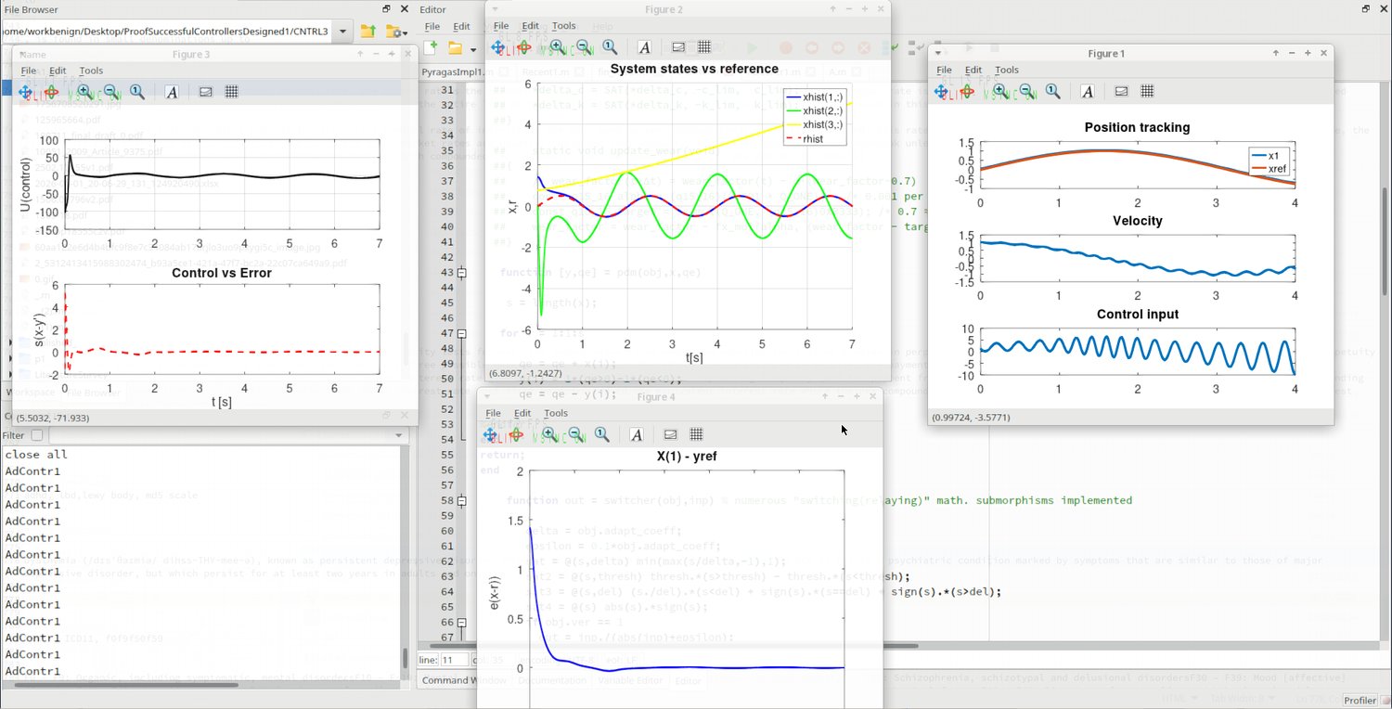Expand the File Browser path dropdown
The width and height of the screenshot is (1392, 709).
click(x=343, y=31)
